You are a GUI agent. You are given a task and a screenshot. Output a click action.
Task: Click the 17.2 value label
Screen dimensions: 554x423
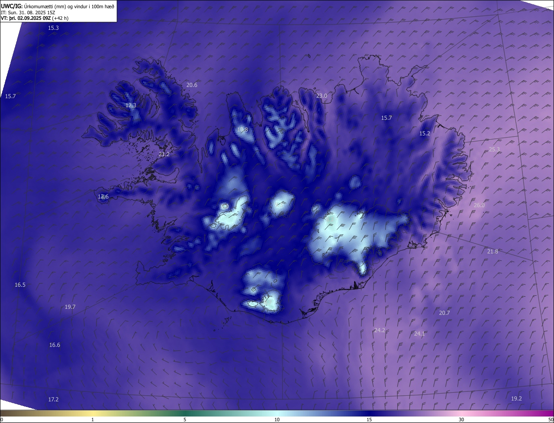53,399
